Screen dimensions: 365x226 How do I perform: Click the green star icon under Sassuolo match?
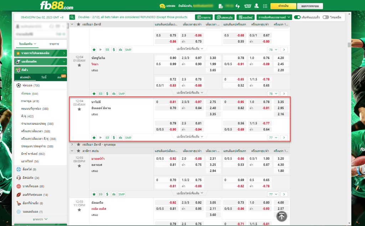point(94,93)
